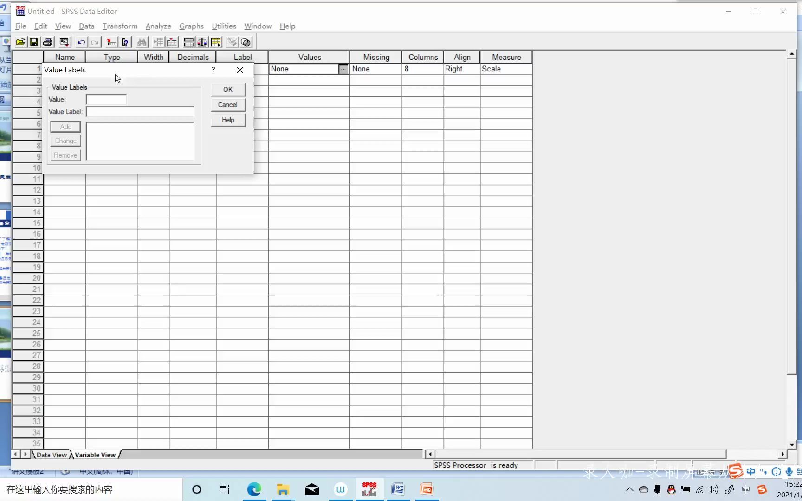Click the Find binoculars toolbar icon
The width and height of the screenshot is (802, 501).
(x=142, y=42)
